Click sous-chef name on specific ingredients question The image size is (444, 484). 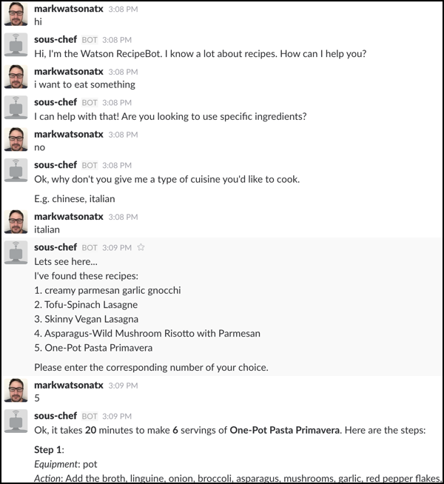click(x=55, y=102)
